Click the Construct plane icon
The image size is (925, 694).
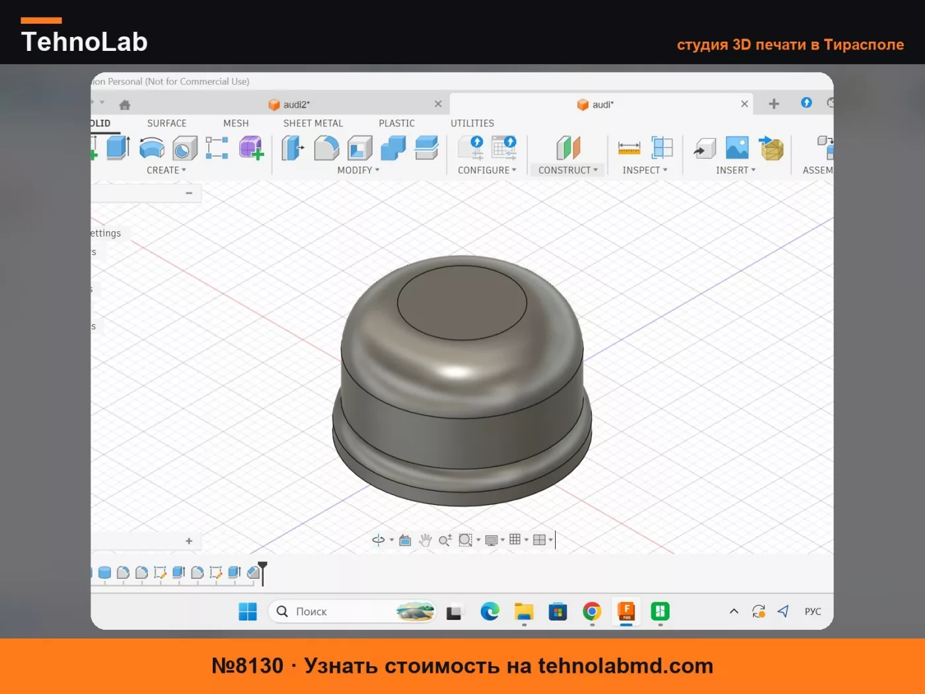click(568, 147)
